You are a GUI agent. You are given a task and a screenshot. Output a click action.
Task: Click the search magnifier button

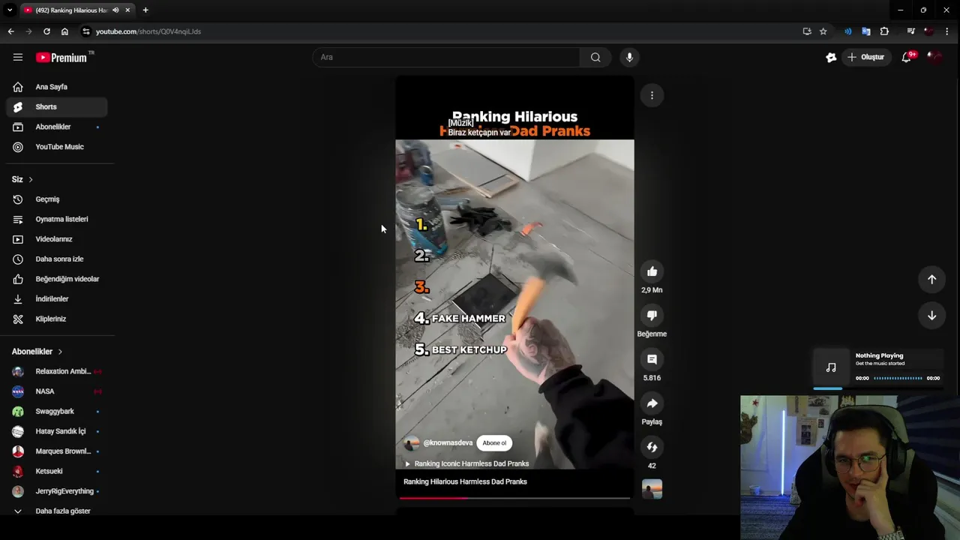coord(595,57)
